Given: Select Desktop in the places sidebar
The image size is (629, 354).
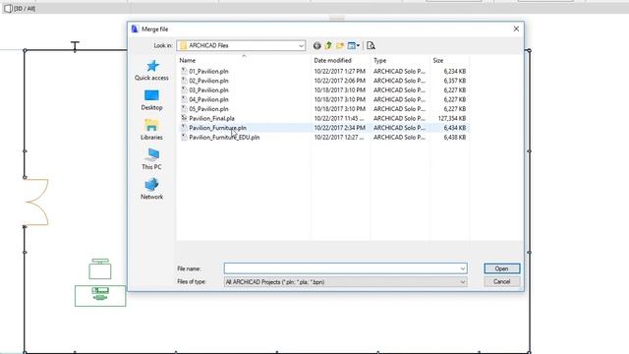Looking at the screenshot, I should coord(151,100).
